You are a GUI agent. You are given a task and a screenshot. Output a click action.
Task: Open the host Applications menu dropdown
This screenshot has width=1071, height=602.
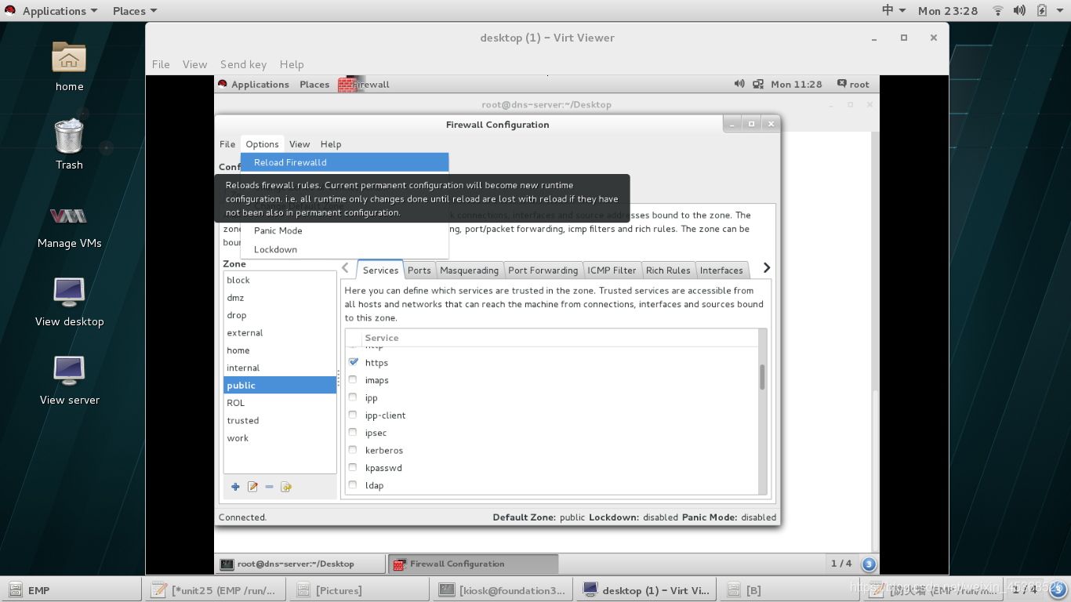pos(60,11)
